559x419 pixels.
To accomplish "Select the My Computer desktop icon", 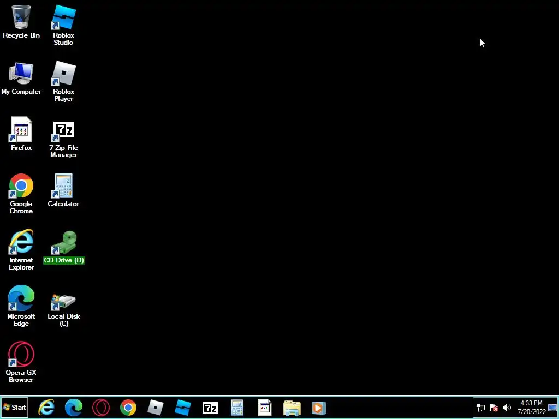I will click(21, 79).
